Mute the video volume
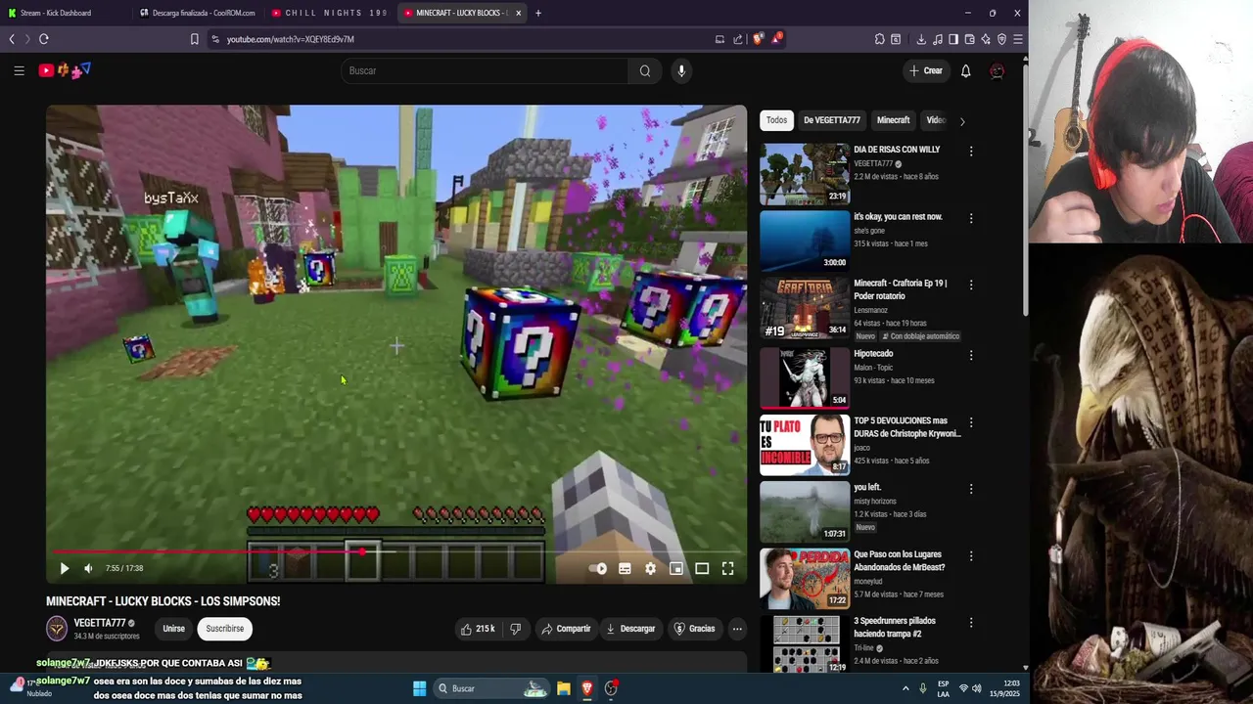The image size is (1253, 704). click(88, 568)
